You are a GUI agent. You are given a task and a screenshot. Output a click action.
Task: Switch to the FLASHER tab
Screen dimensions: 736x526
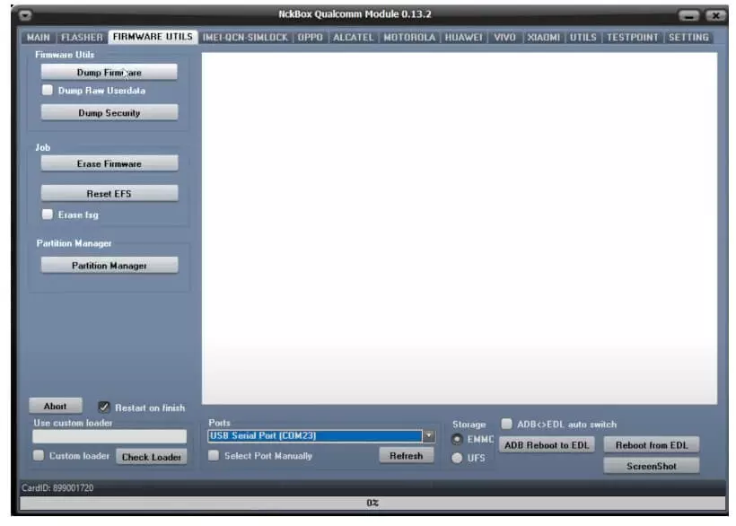[x=82, y=38]
